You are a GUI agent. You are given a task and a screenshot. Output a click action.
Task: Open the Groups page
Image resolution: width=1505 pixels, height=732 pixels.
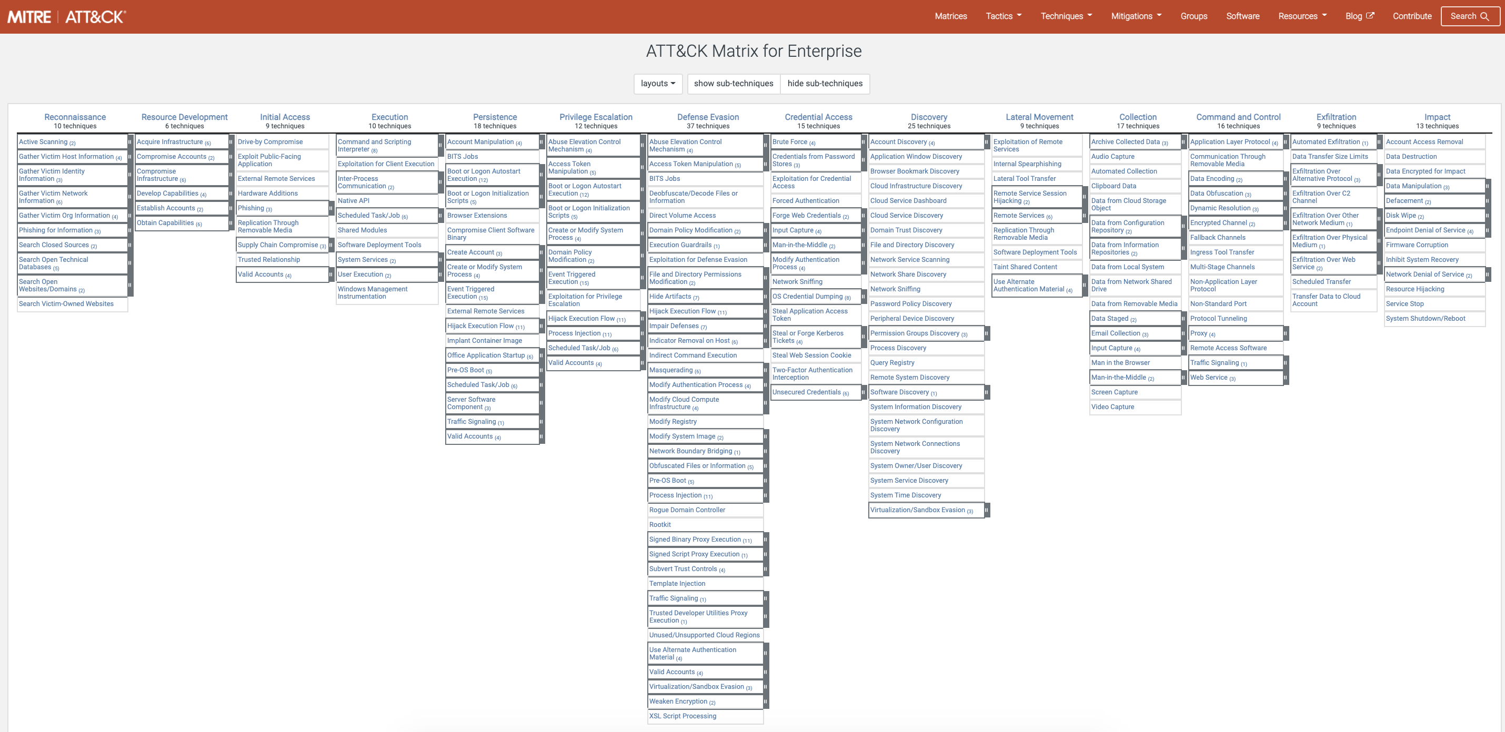pos(1193,16)
